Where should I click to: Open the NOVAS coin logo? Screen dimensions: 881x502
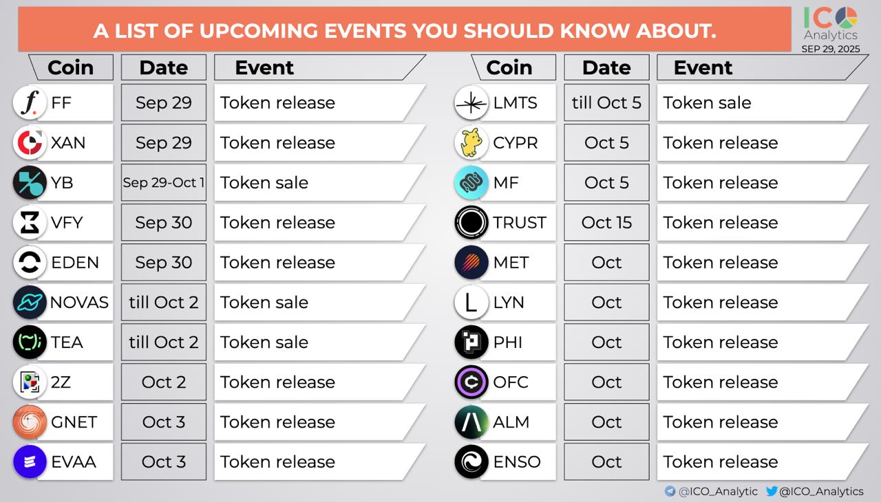click(x=30, y=302)
